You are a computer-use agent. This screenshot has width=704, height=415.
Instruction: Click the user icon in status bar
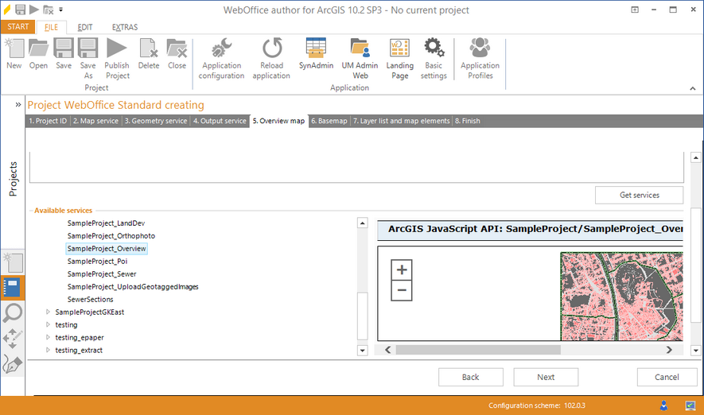click(x=663, y=405)
